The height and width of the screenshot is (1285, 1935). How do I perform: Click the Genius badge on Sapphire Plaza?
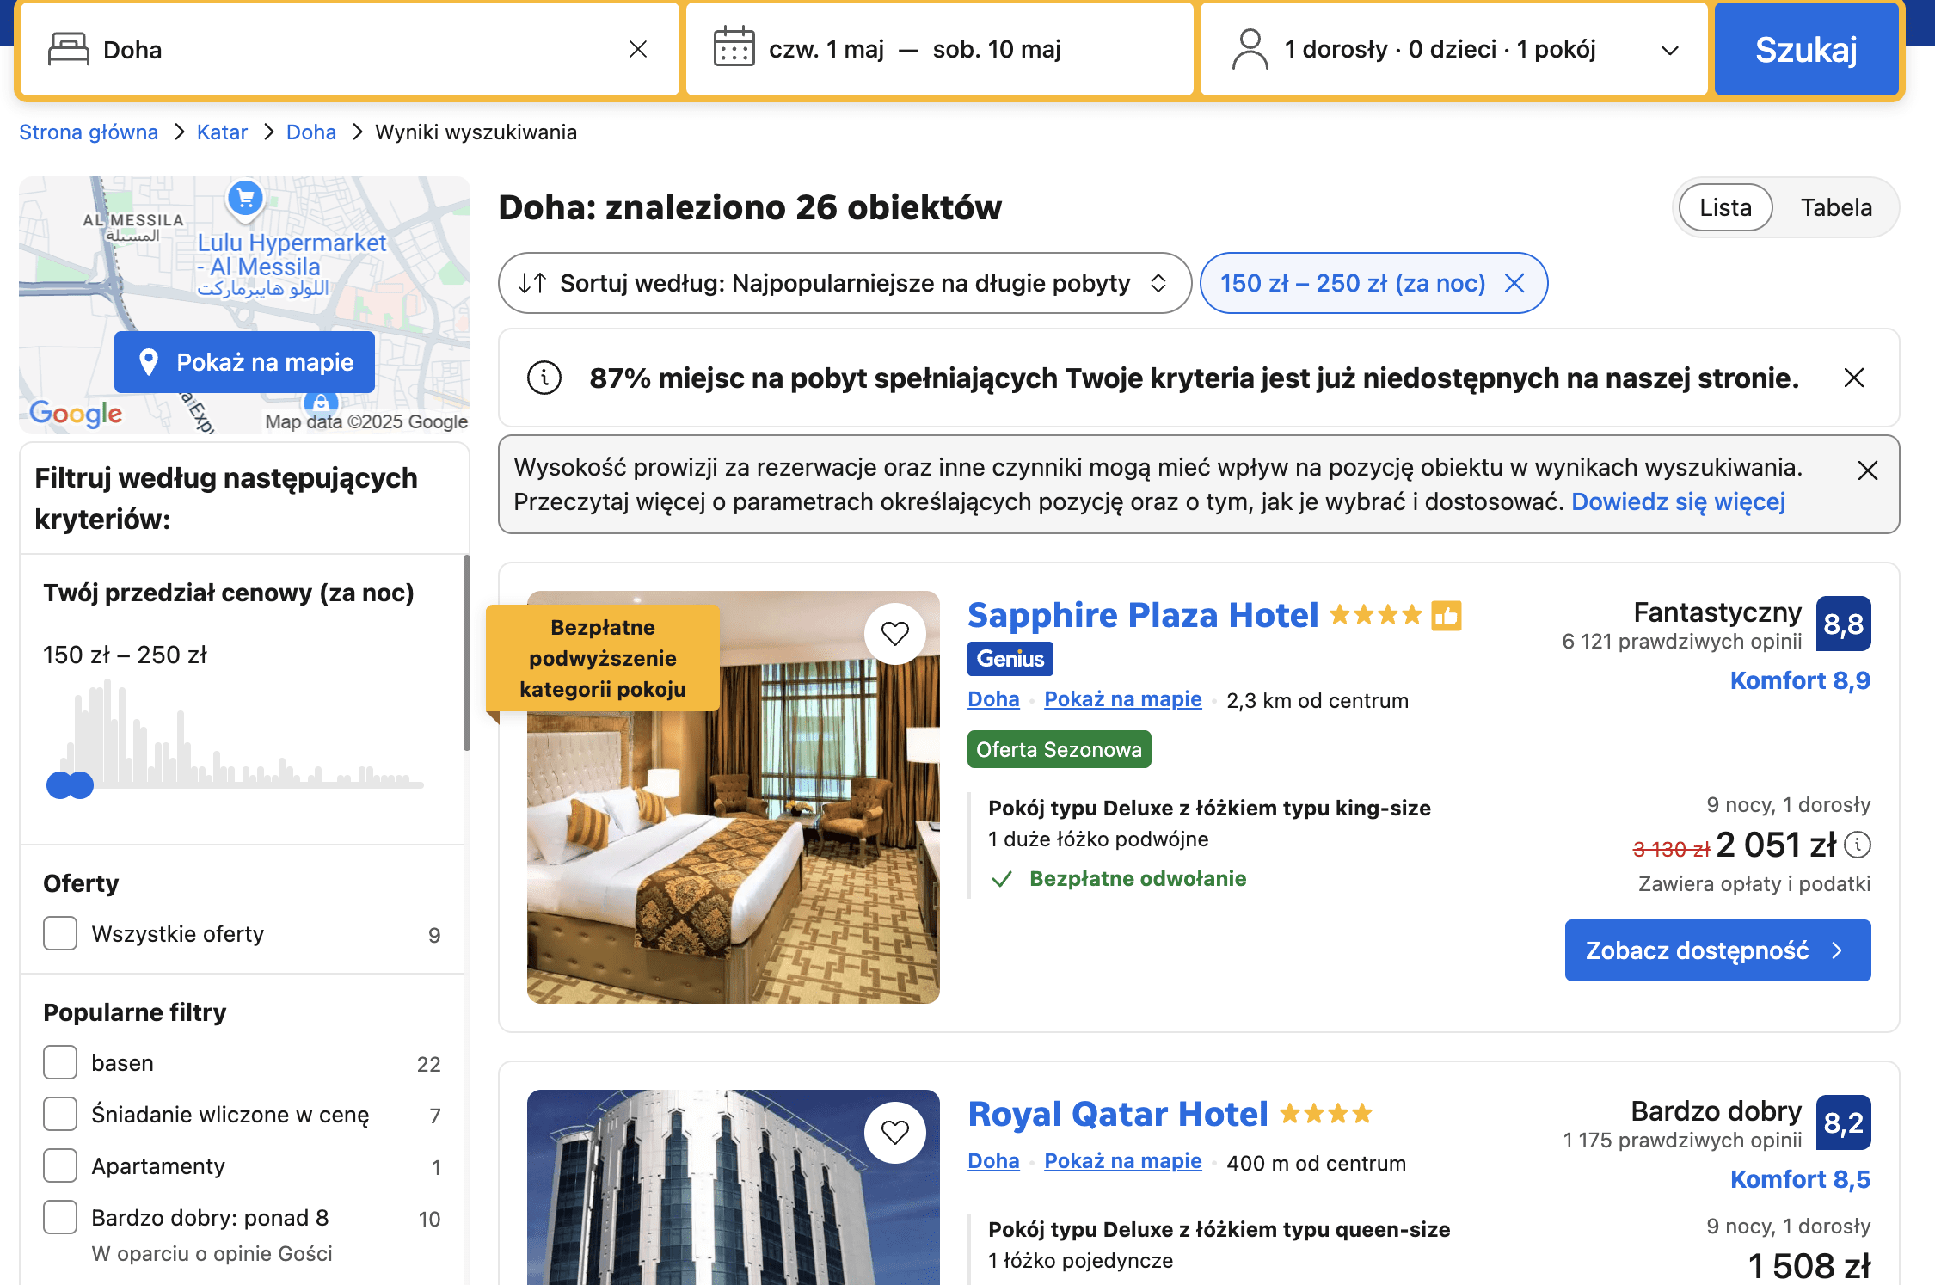coord(1010,659)
